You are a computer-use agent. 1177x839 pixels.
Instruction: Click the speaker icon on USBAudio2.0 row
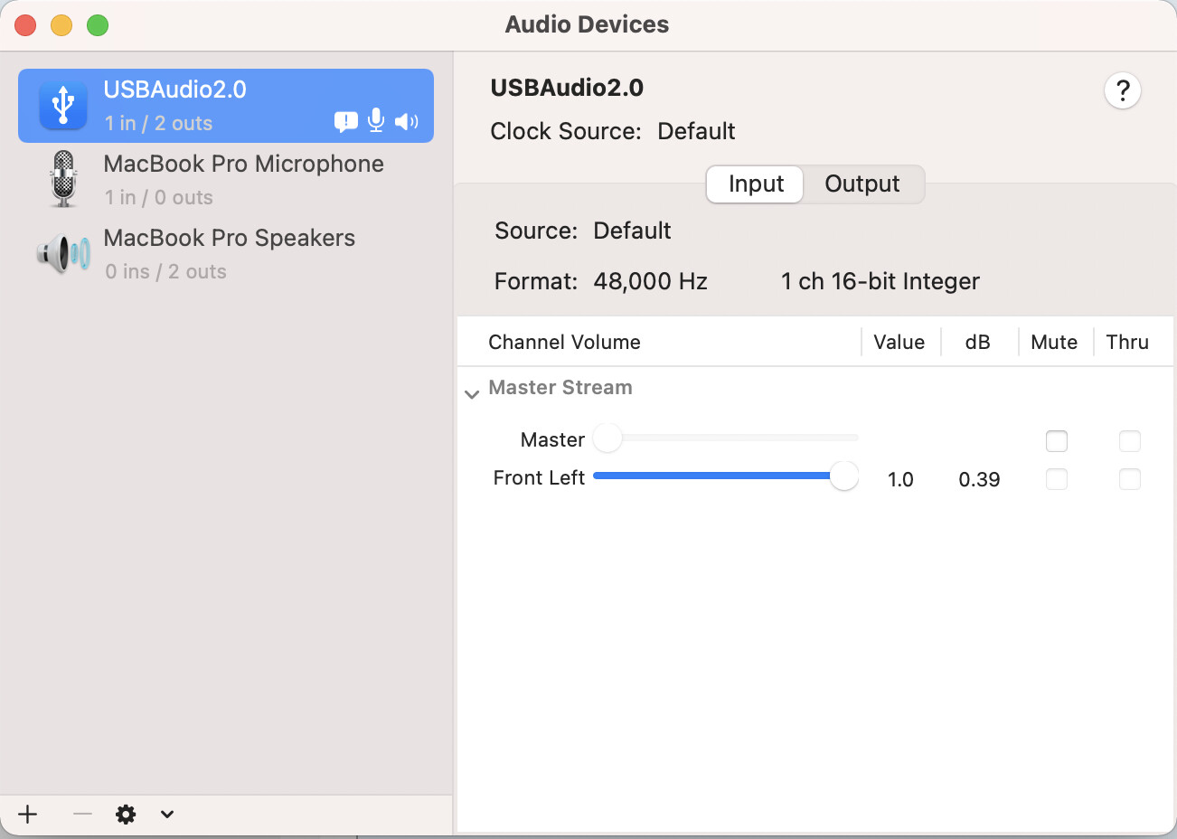pyautogui.click(x=406, y=120)
